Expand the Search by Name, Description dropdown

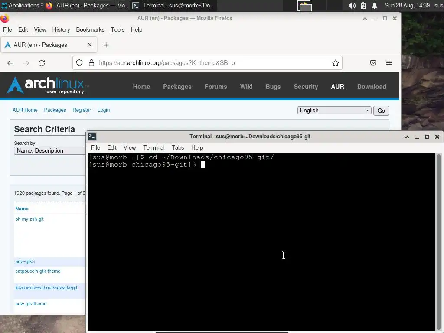(50, 150)
